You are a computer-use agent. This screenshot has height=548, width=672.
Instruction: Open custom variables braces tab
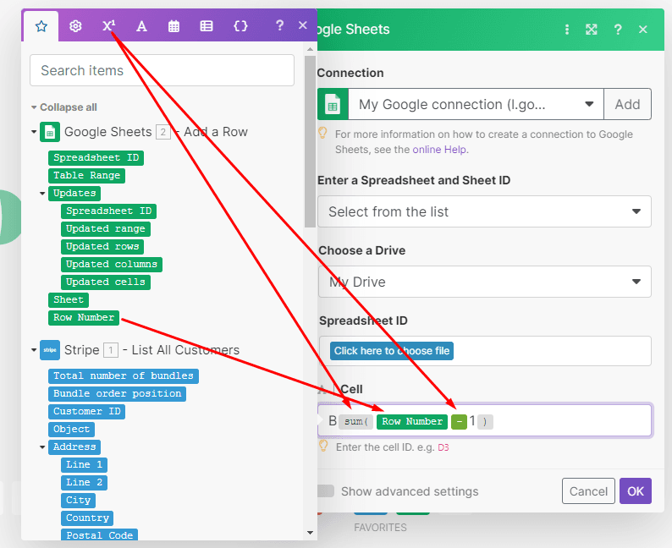[x=240, y=26]
